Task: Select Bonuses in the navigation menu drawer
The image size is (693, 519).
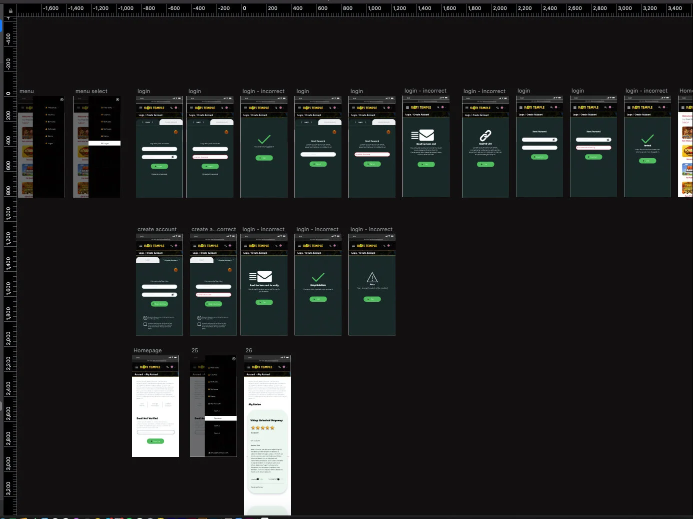Action: 51,122
